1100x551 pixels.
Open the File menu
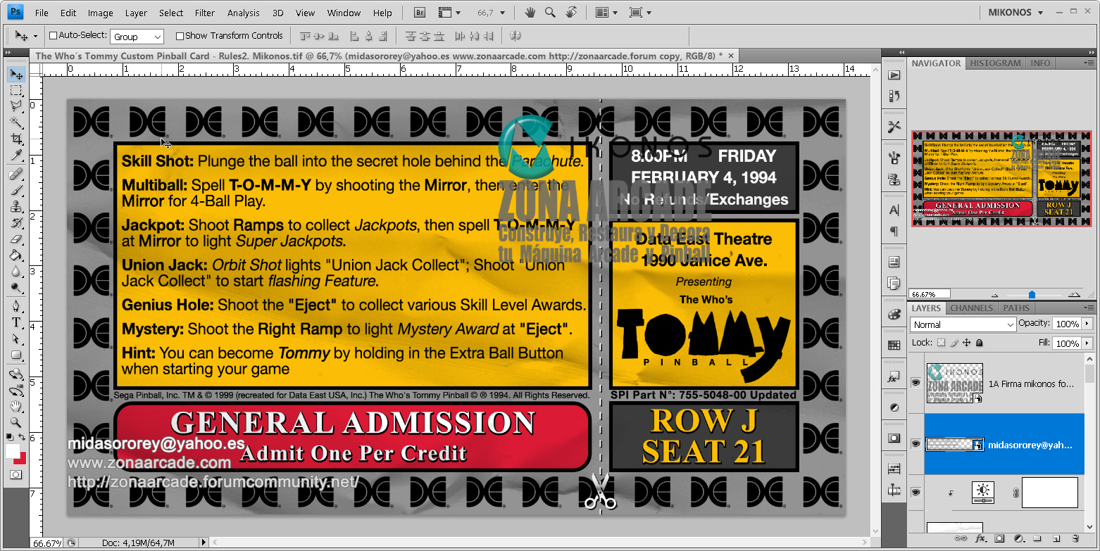click(x=42, y=13)
